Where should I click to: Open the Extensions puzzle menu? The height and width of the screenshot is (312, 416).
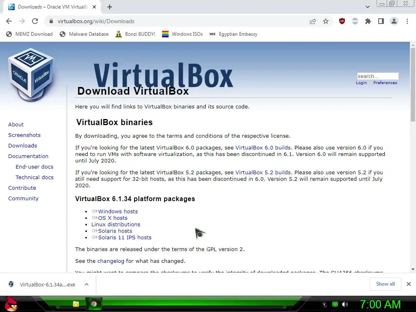tap(368, 21)
